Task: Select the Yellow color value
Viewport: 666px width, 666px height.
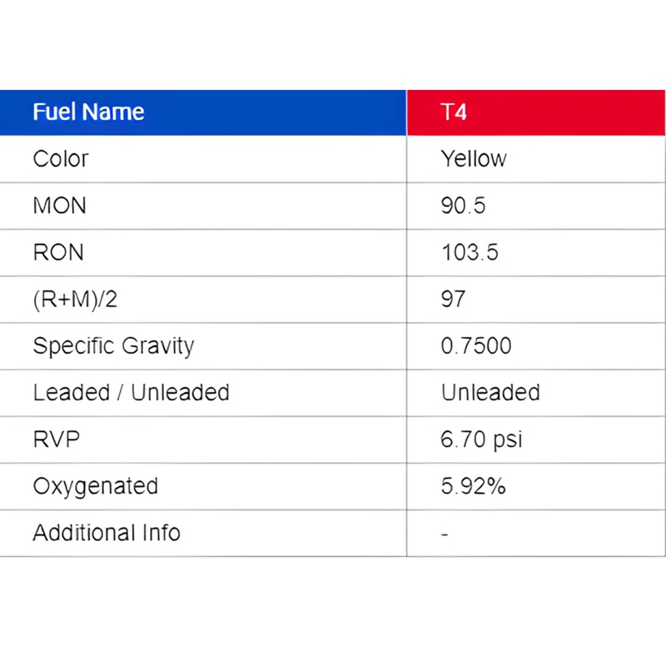Action: [x=474, y=159]
